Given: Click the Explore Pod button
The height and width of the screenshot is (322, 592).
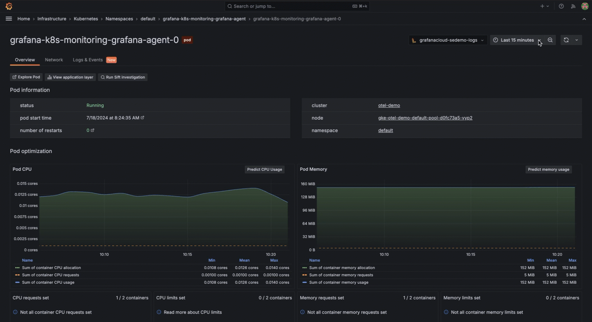Looking at the screenshot, I should pos(26,77).
